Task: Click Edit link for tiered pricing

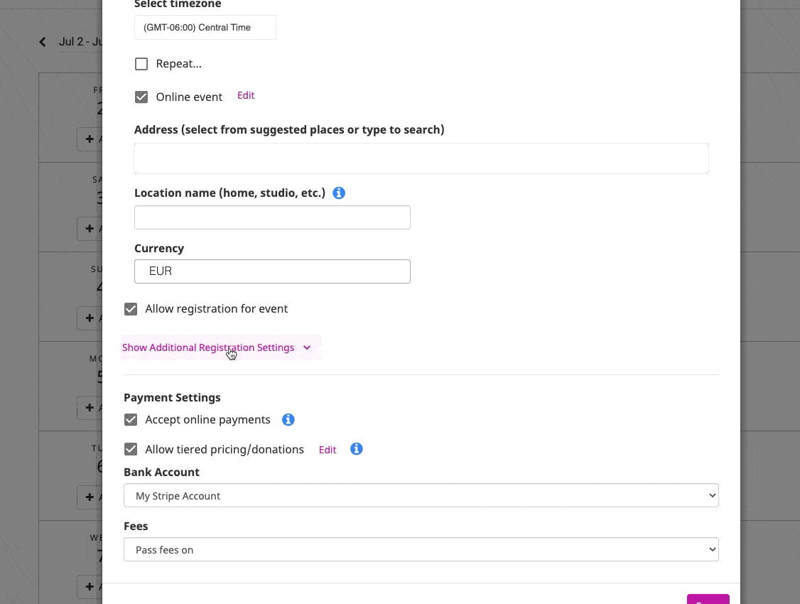Action: 328,449
